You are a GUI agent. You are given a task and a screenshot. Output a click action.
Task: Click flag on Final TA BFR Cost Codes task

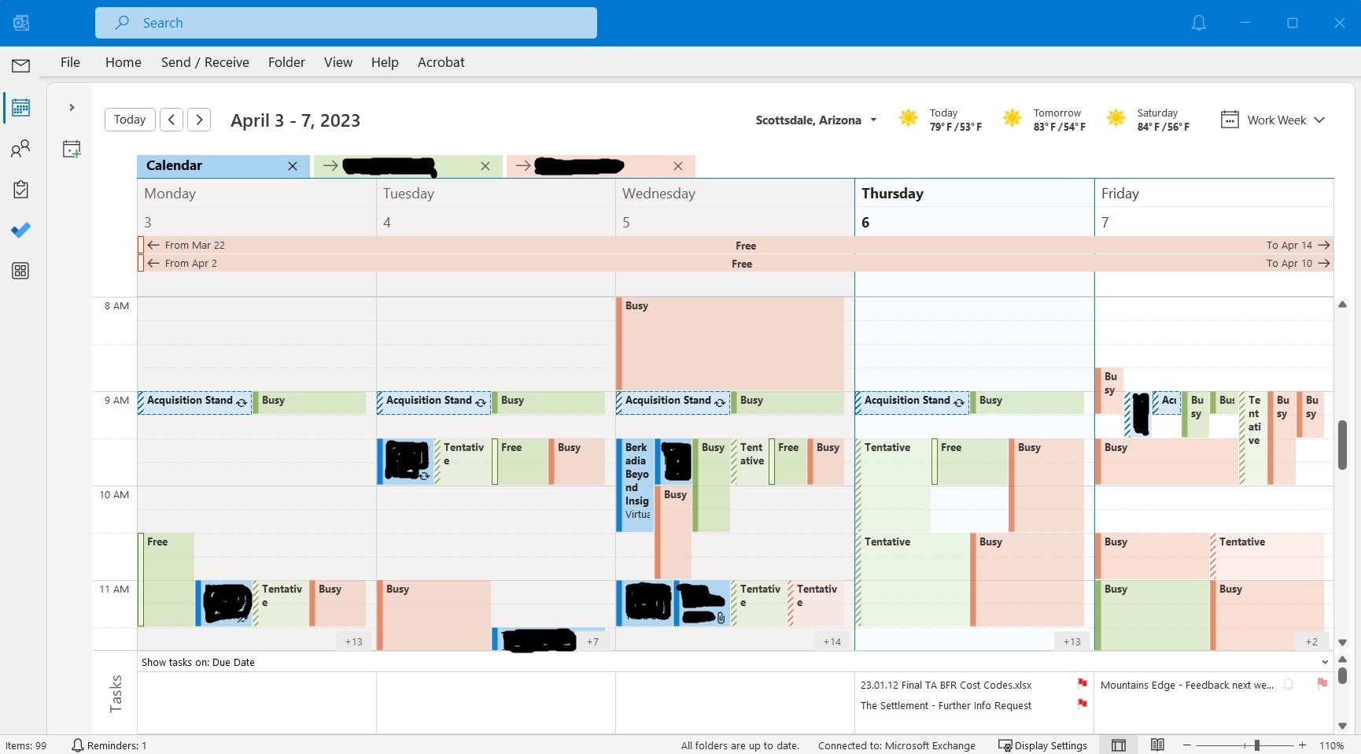click(1083, 684)
